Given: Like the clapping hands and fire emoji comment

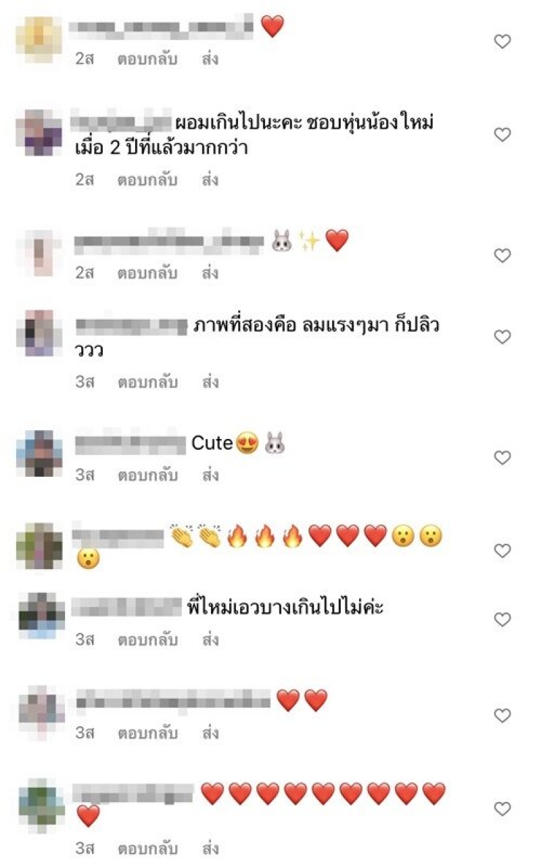Looking at the screenshot, I should pos(502,551).
